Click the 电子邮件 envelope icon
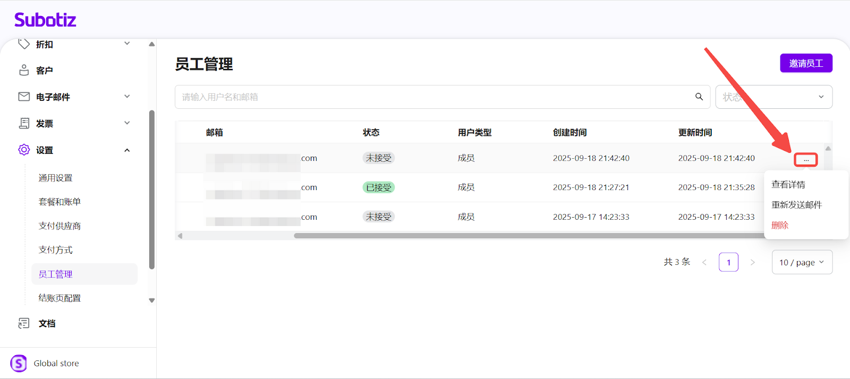The image size is (850, 379). tap(24, 97)
